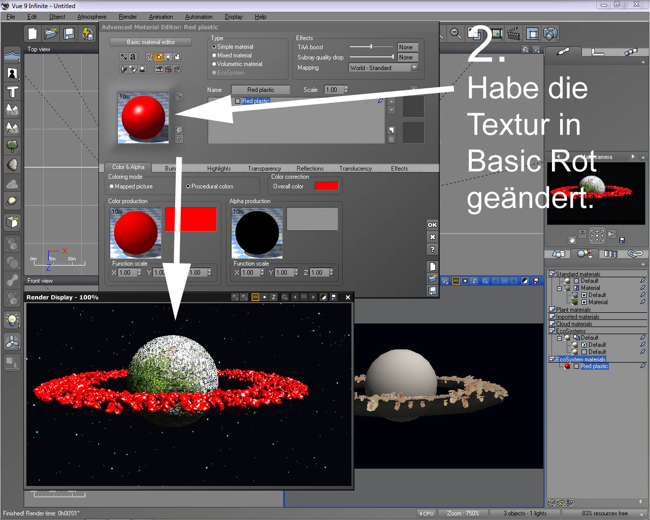Viewport: 650px width, 520px height.
Task: Switch to the Highlights tab
Action: coord(219,169)
